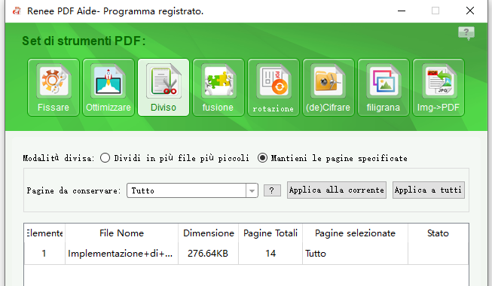This screenshot has width=492, height=286.
Task: Expand the 'Pagine da conservare' dropdown arrow
Action: click(252, 190)
